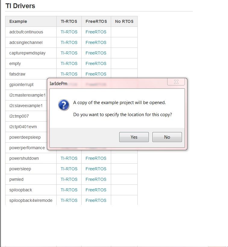Open FreeRTOS link for capturepwmdisplay
The height and width of the screenshot is (247, 228).
(x=96, y=53)
